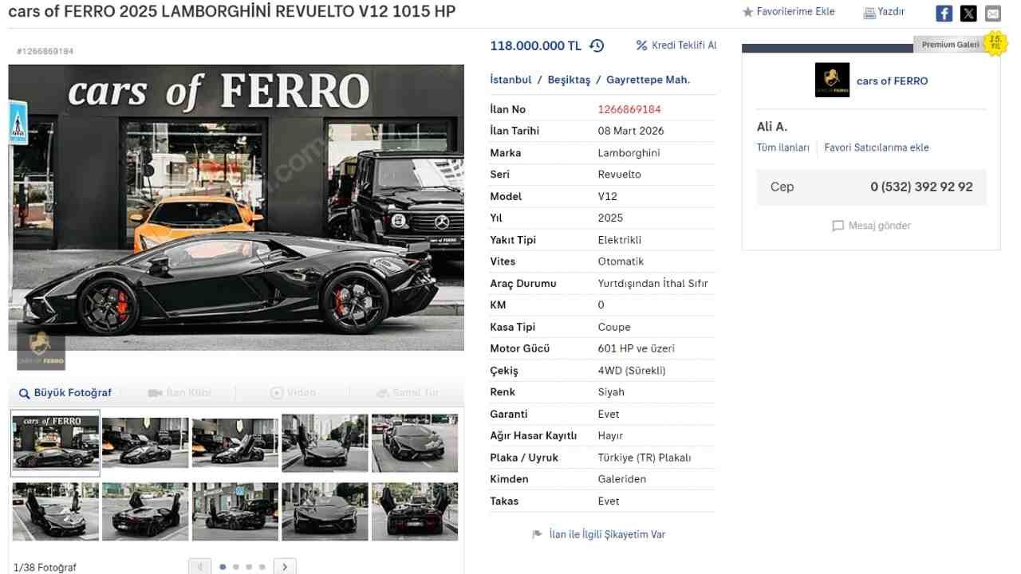The width and height of the screenshot is (1021, 574).
Task: Open the cars of FERRO seller logo
Action: [832, 80]
